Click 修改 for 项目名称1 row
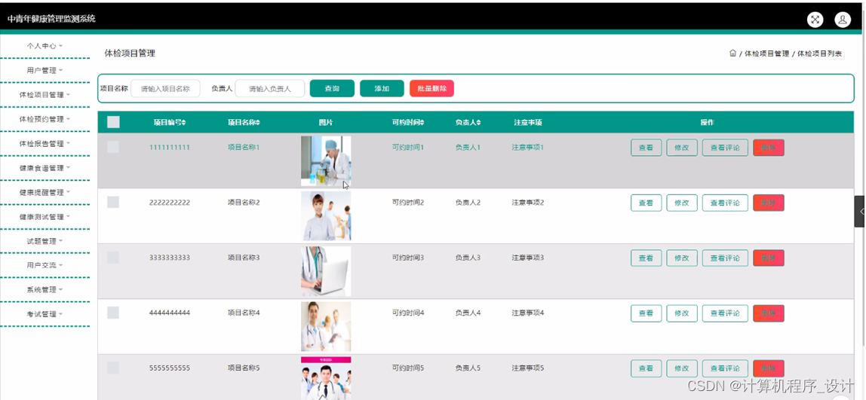 click(x=682, y=148)
